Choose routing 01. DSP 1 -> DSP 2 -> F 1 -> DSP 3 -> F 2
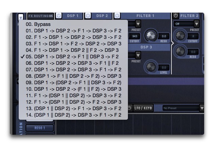Screen dimensions: 214x147 pos(73,31)
